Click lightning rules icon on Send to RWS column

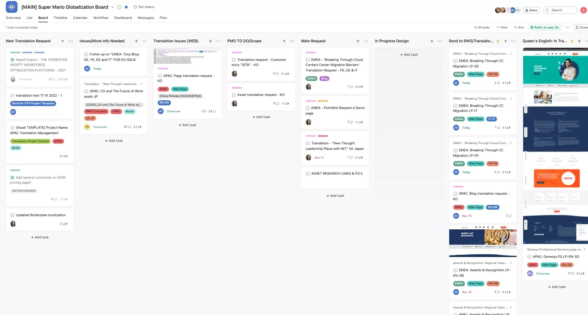tap(498, 41)
